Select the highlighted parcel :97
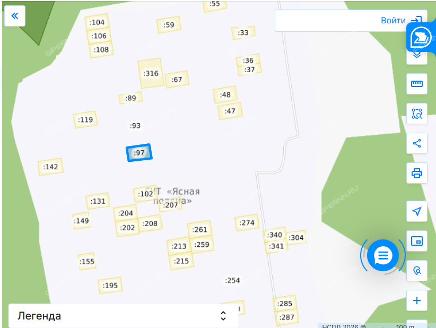Screen dimensions: 436x328 tap(139, 153)
